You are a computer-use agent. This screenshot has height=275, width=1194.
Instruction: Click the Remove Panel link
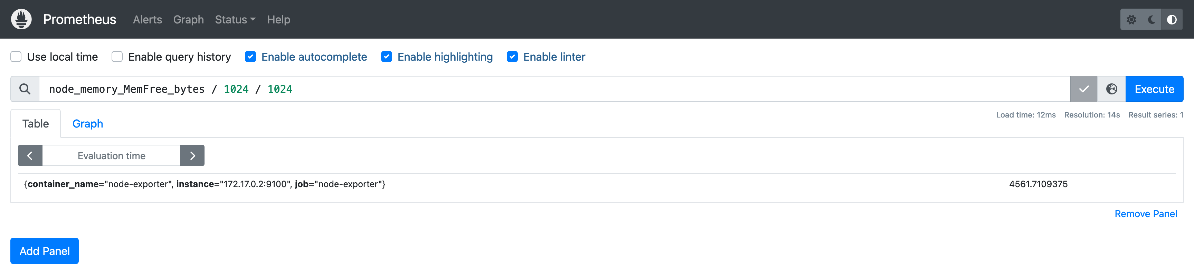(1145, 214)
